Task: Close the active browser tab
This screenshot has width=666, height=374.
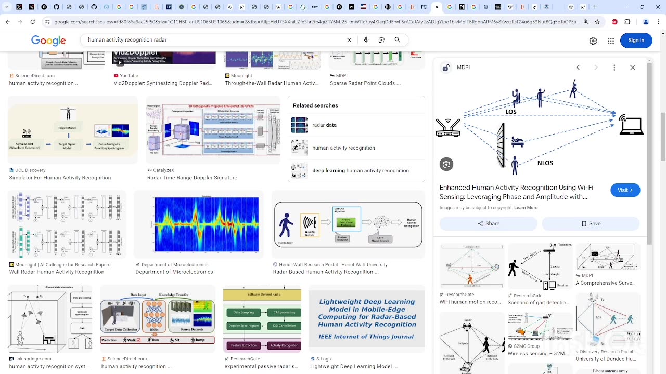Action: point(437,7)
